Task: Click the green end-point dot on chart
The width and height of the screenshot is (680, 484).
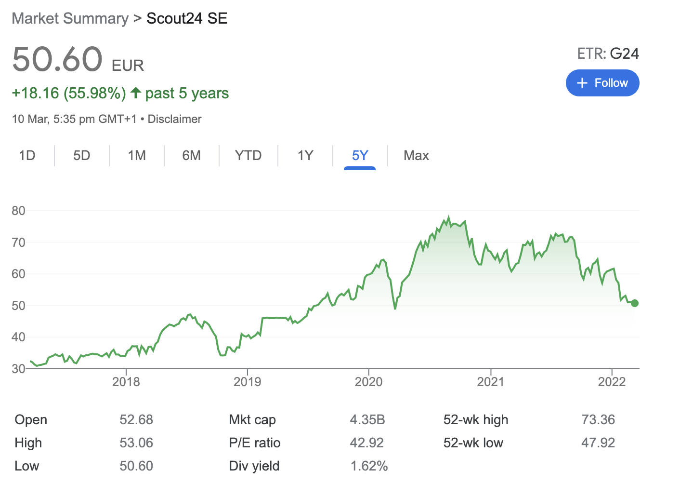Action: (x=634, y=303)
